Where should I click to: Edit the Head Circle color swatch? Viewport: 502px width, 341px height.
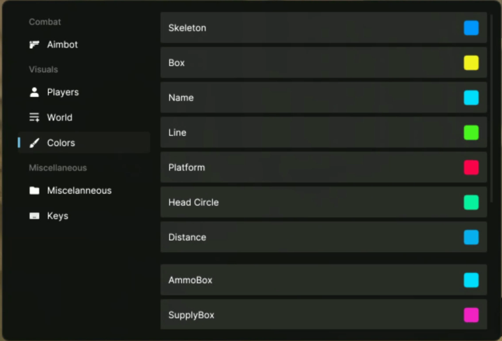[471, 202]
